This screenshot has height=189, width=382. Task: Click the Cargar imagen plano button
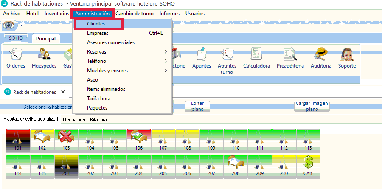point(312,106)
